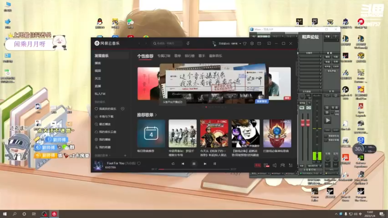Switch to the 排行榜 tab
Viewport: 388px width, 218px height.
[x=190, y=56]
